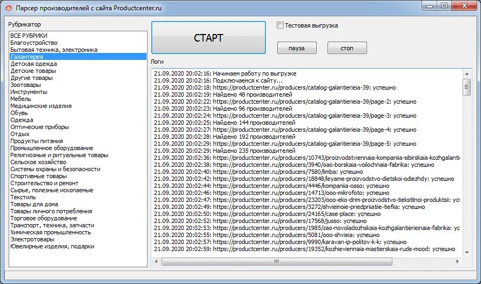The width and height of the screenshot is (481, 284).
Task: Click the horizontal scrollbar right arrow
Action: point(457,262)
